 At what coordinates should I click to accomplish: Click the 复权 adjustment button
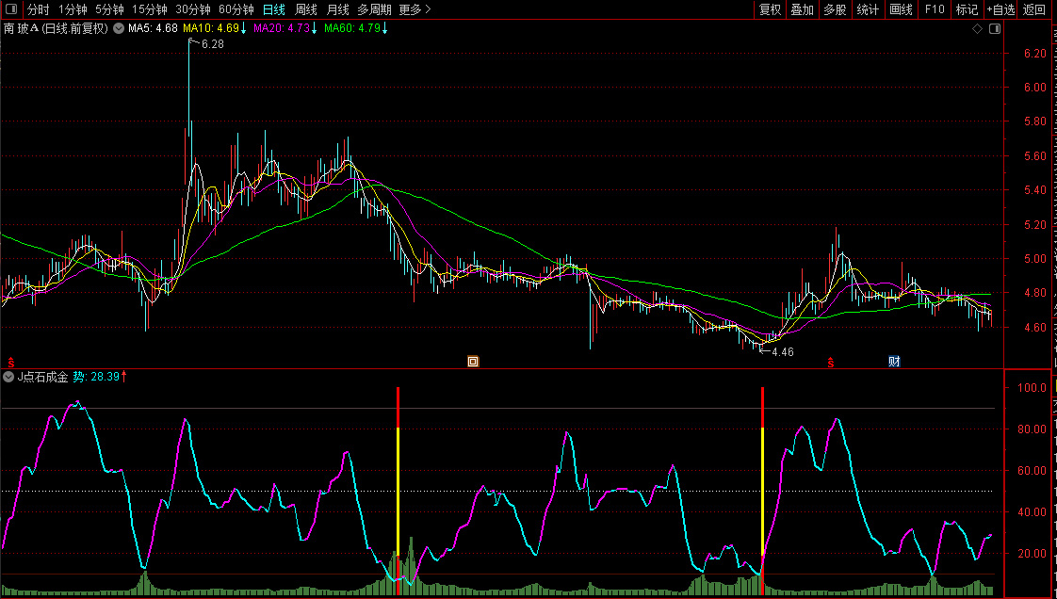(x=771, y=9)
